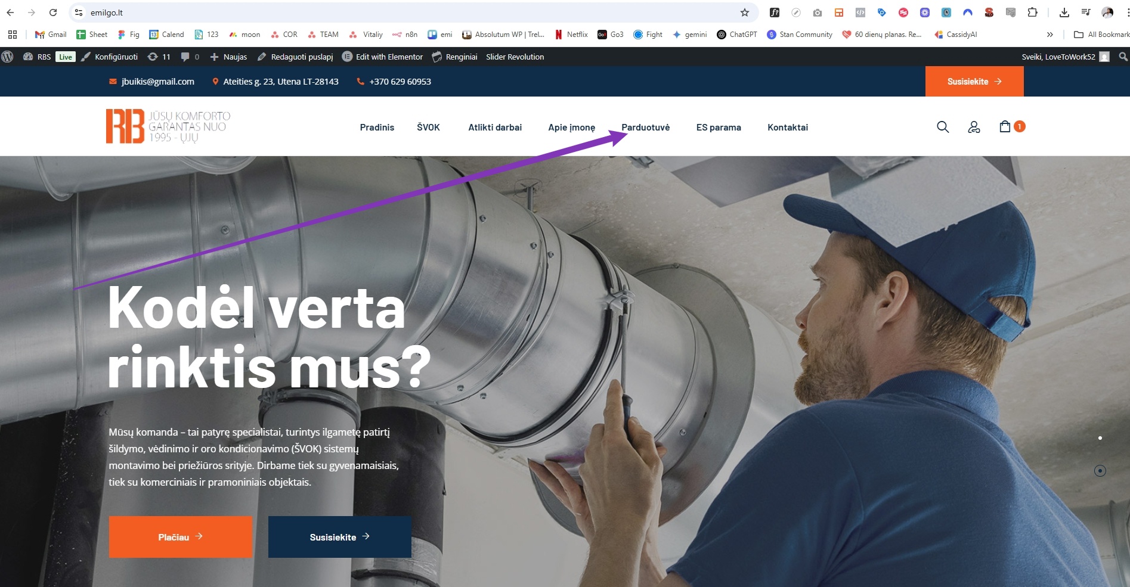
Task: Open Konfigūruoti customizer
Action: 110,57
